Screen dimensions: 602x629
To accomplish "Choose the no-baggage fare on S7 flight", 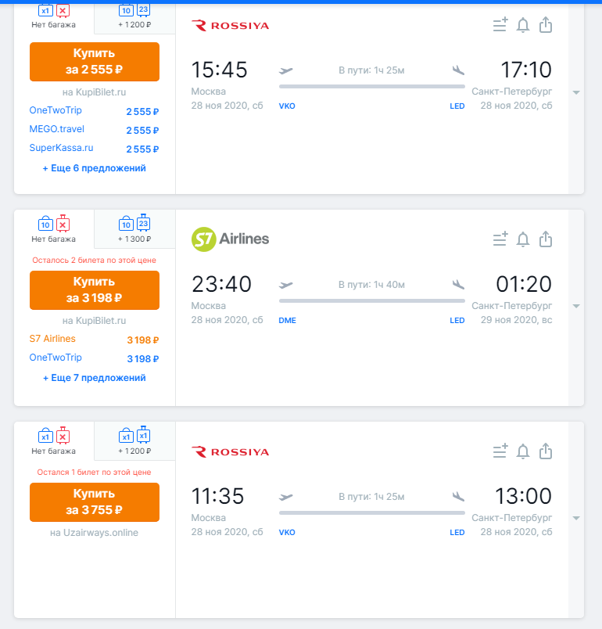I will point(54,229).
